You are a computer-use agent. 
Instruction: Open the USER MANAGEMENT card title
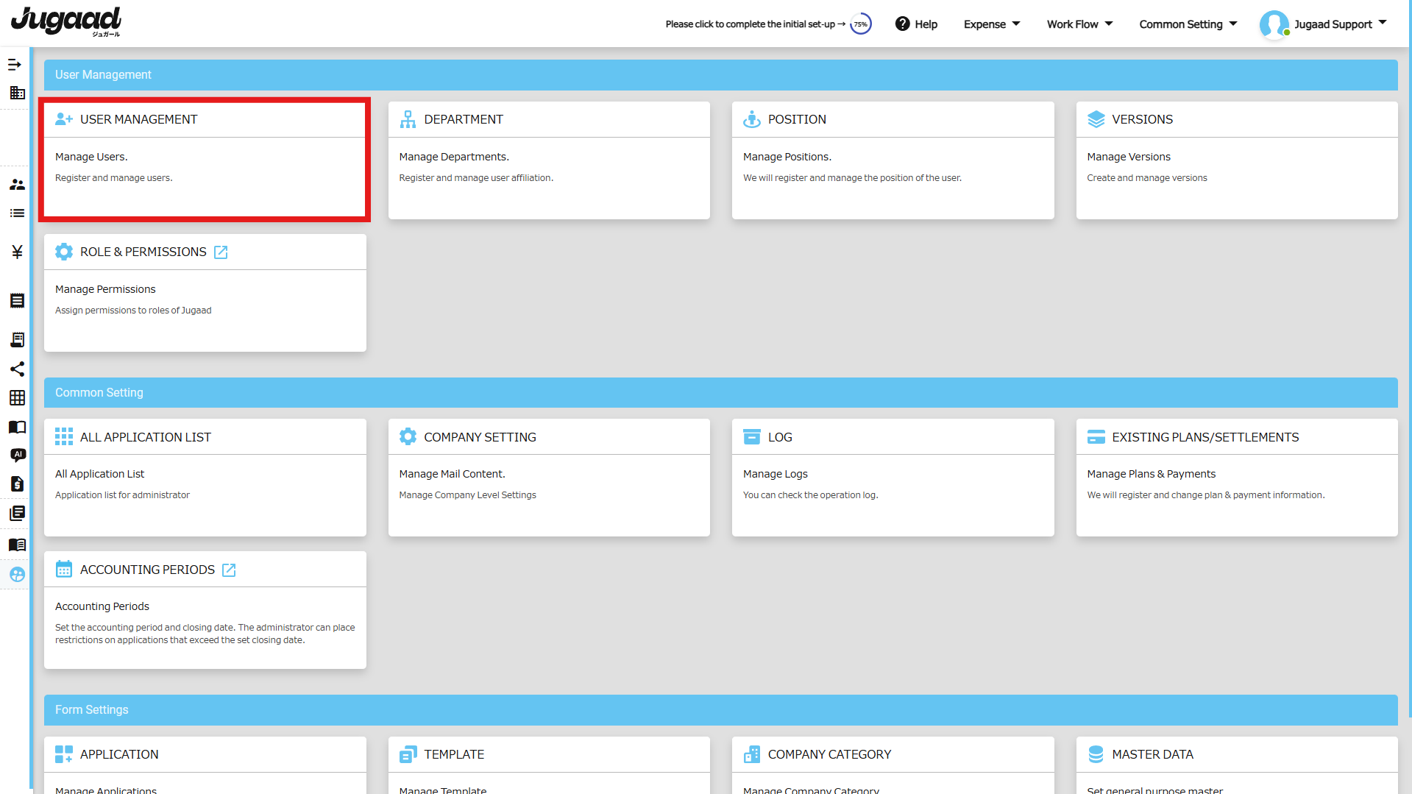(x=138, y=119)
